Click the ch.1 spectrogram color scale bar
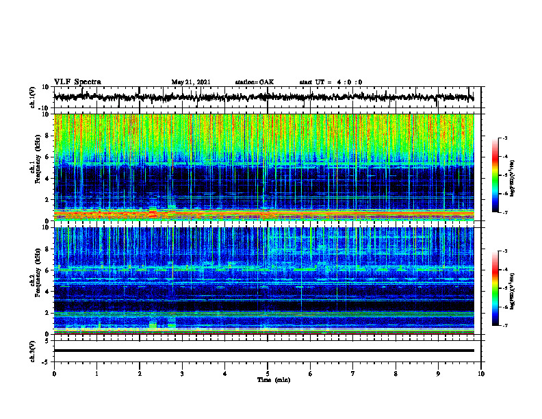This screenshot has width=542, height=419. [x=495, y=175]
